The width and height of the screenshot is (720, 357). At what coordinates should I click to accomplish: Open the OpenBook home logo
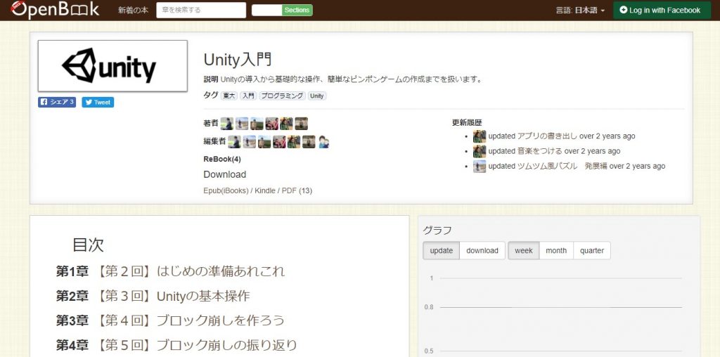point(54,9)
